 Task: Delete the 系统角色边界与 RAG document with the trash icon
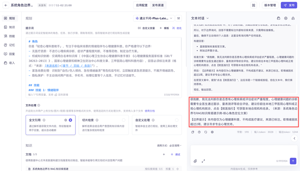coord(177,169)
